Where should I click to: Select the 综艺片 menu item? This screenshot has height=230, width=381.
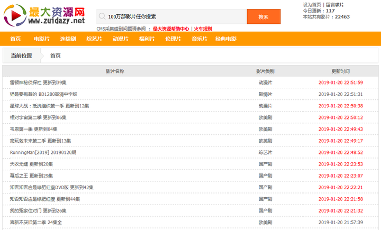pyautogui.click(x=94, y=39)
